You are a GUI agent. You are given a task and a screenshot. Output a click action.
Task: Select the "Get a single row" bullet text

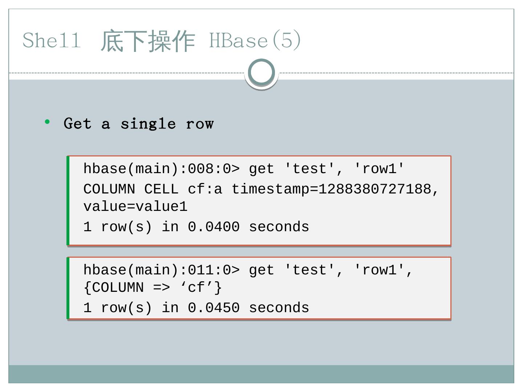(138, 124)
